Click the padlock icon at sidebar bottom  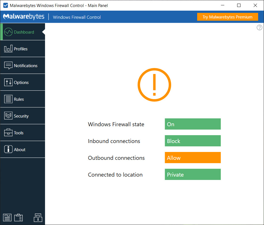click(38, 217)
